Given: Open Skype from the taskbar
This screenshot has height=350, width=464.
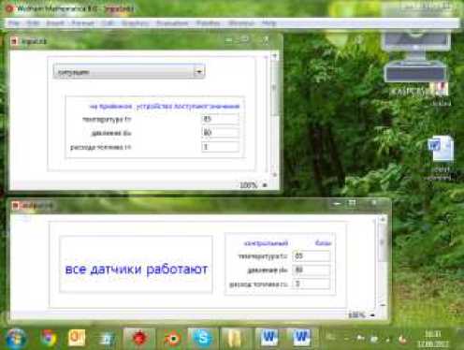Looking at the screenshot, I should click(203, 338).
